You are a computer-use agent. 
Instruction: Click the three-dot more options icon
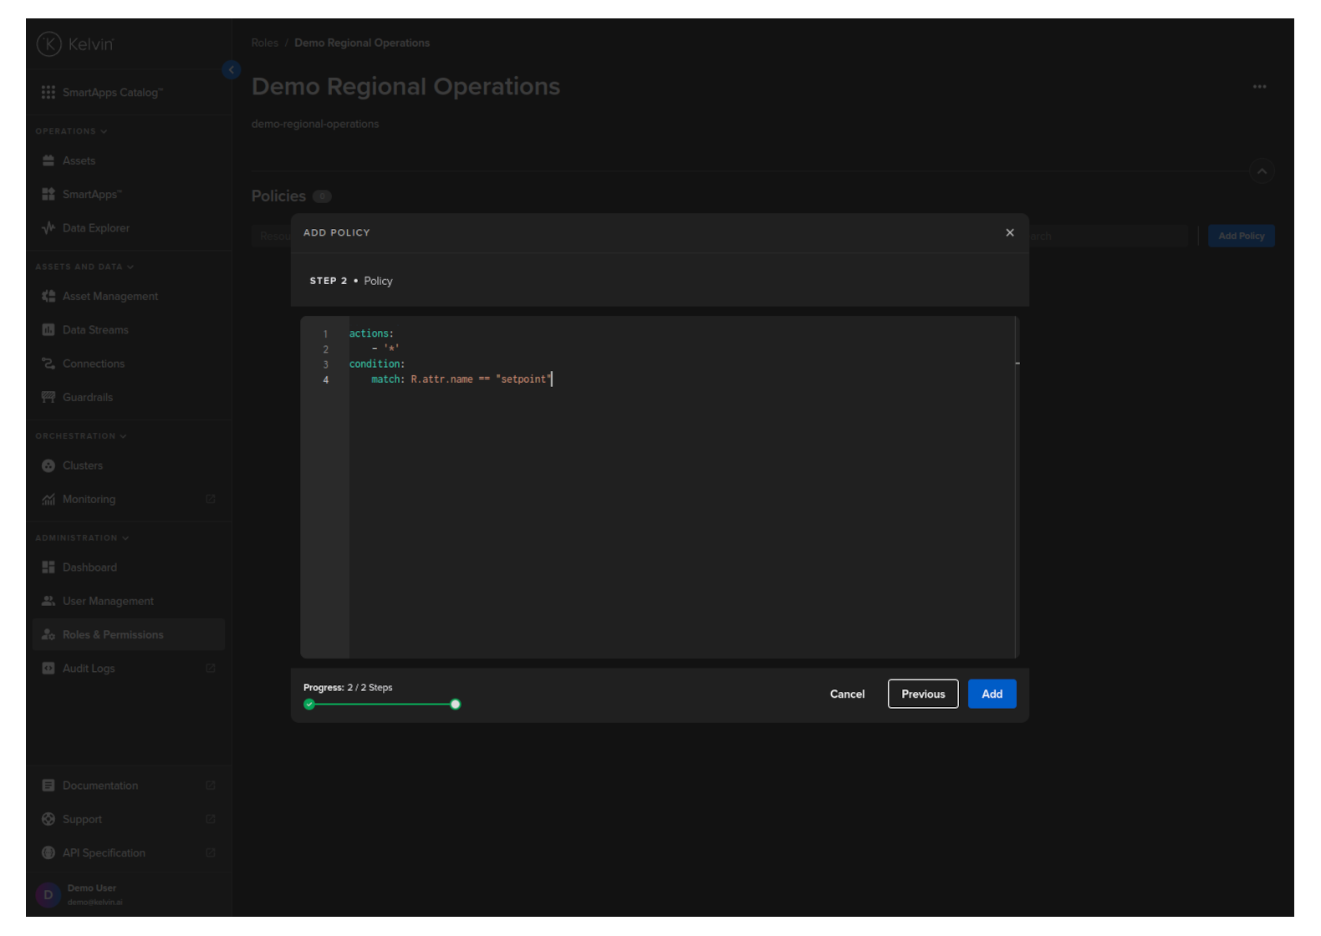pyautogui.click(x=1259, y=87)
